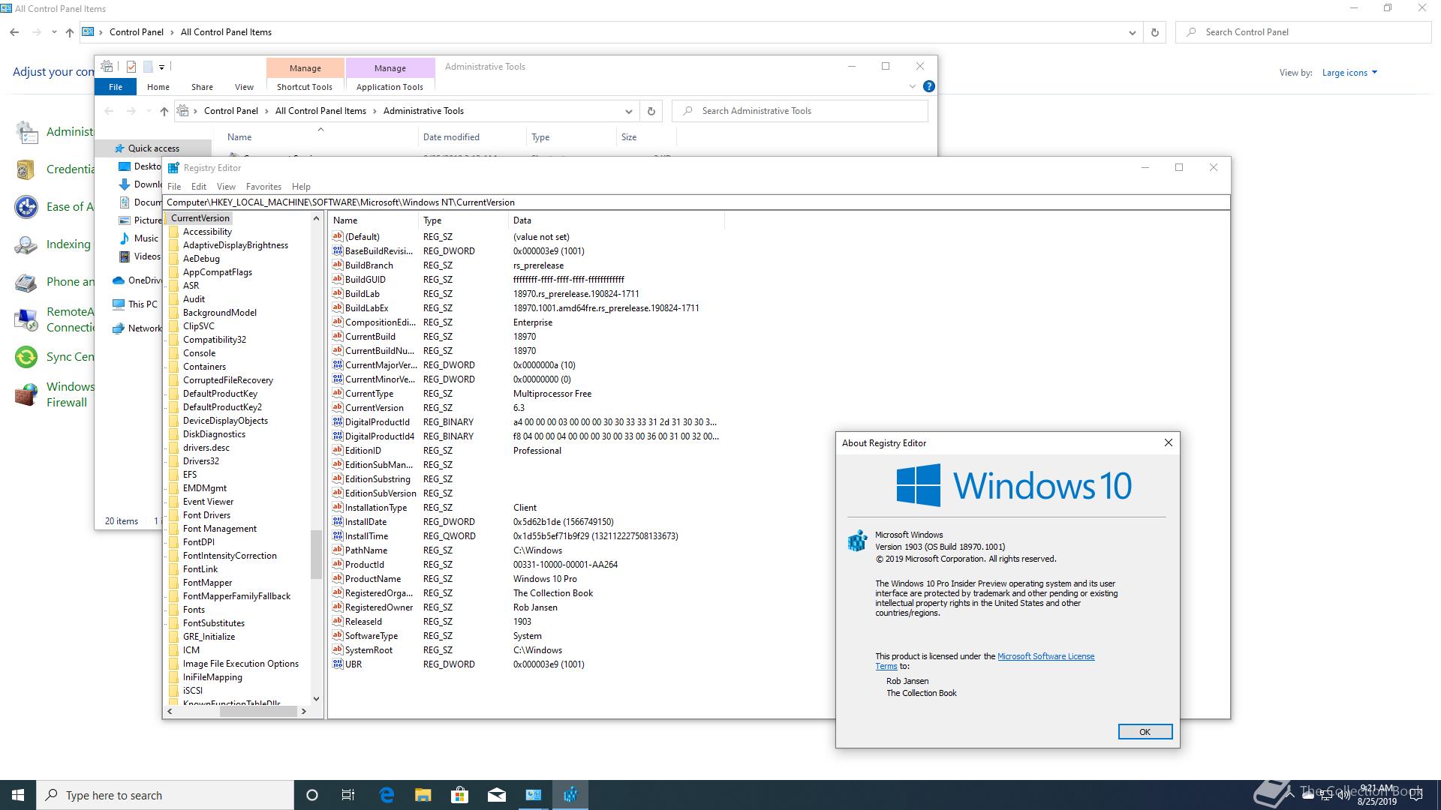Switch to Shortcut Tools ribbon tab

coord(305,87)
